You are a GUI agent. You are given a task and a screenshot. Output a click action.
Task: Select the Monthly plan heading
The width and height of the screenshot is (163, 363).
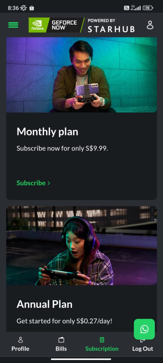click(47, 132)
